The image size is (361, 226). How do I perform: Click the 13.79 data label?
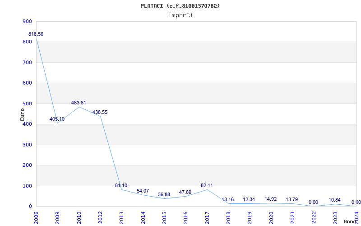click(x=292, y=199)
